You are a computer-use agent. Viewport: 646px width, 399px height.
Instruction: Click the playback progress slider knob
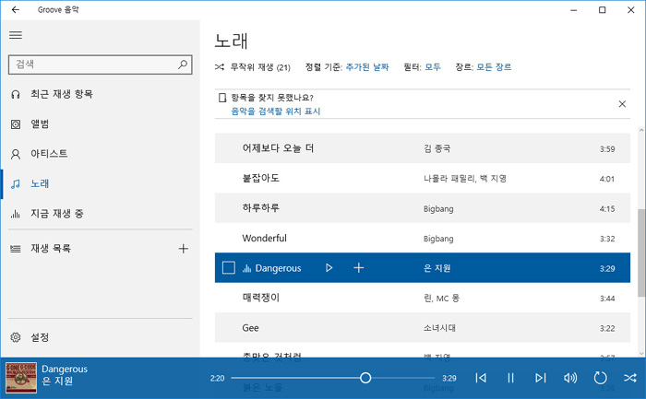pos(365,378)
